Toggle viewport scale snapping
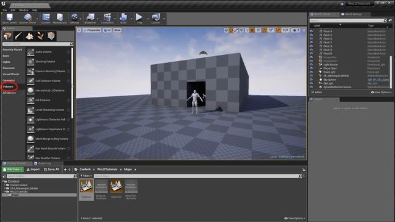395x222 pixels. coord(278,30)
